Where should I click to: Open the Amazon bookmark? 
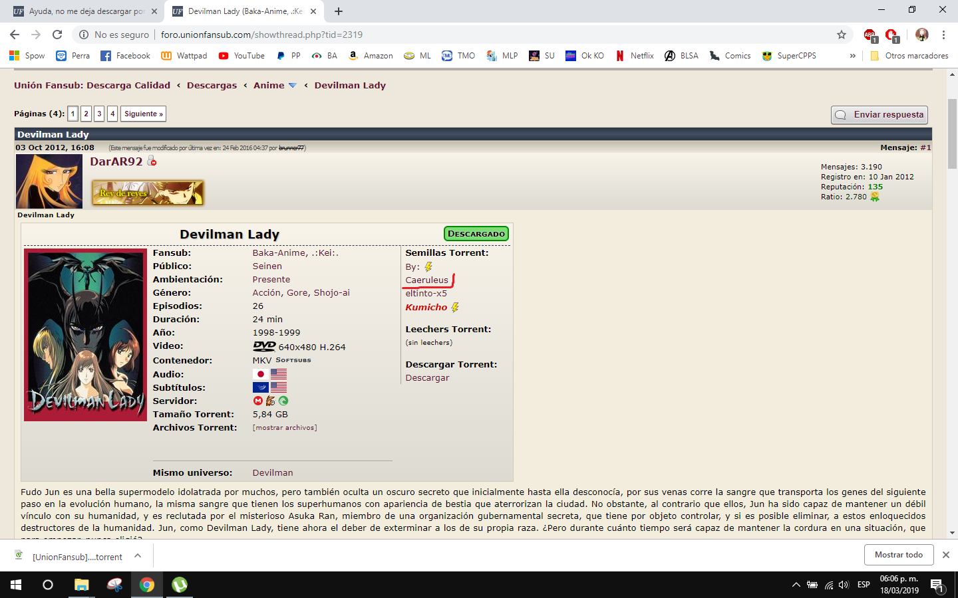pos(371,56)
